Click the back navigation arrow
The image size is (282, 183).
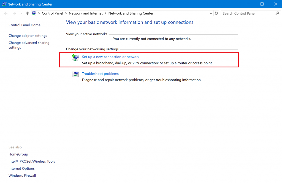point(6,13)
